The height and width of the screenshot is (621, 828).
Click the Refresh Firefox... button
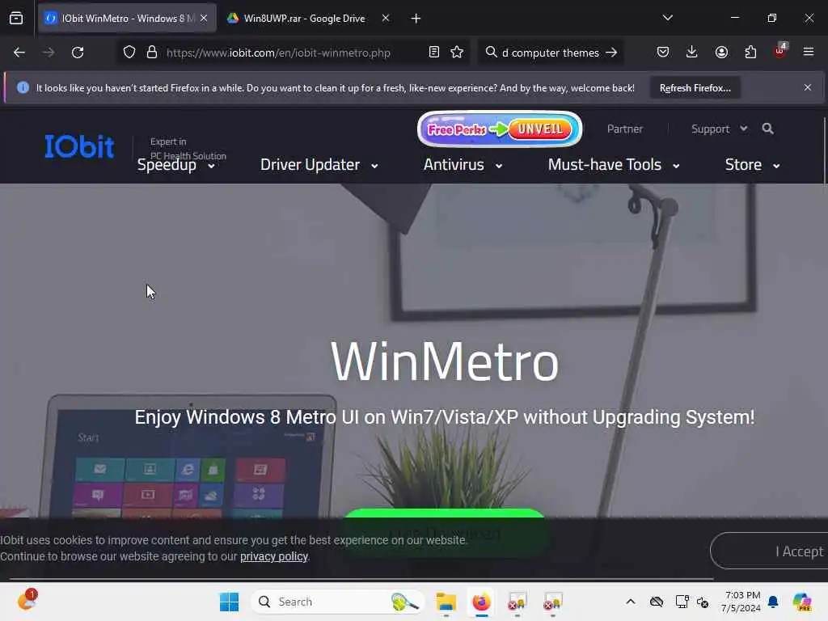tap(695, 87)
